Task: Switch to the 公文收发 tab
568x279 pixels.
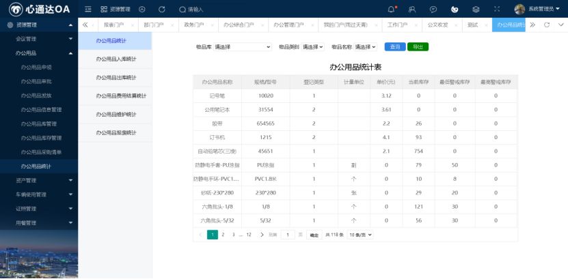Action: tap(437, 25)
